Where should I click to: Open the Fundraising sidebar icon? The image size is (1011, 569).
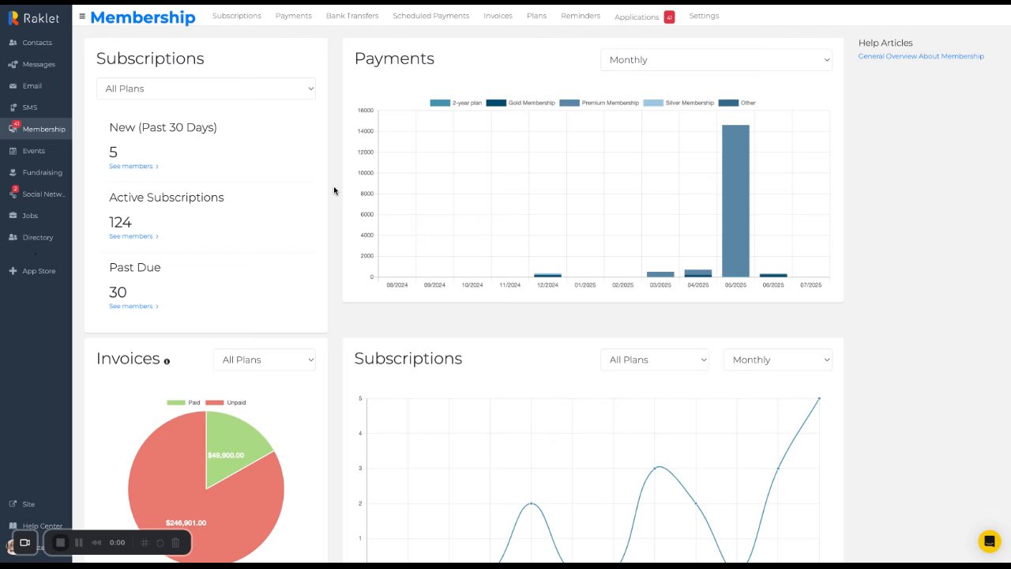pos(13,172)
